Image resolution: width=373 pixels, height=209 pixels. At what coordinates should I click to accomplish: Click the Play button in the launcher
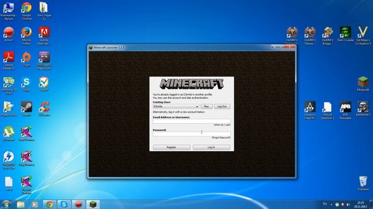(206, 107)
